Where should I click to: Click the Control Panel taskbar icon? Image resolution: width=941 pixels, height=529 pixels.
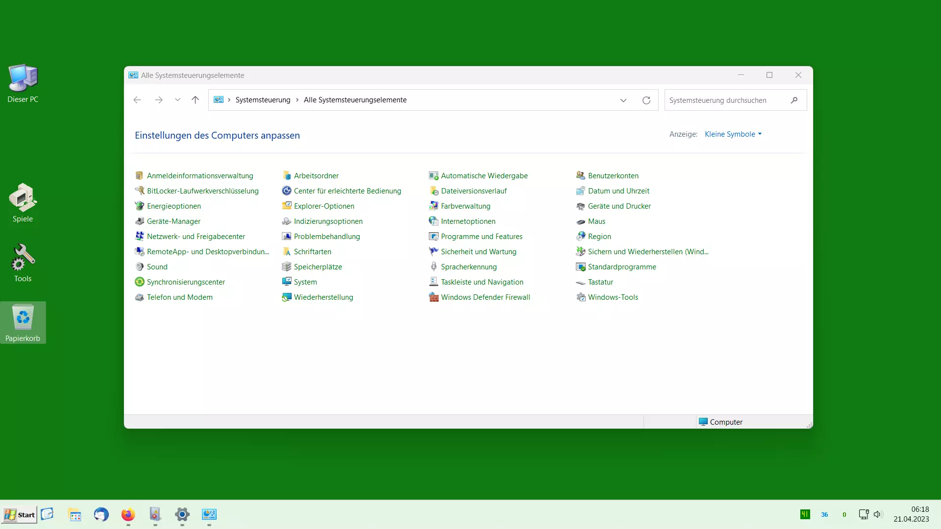point(209,514)
